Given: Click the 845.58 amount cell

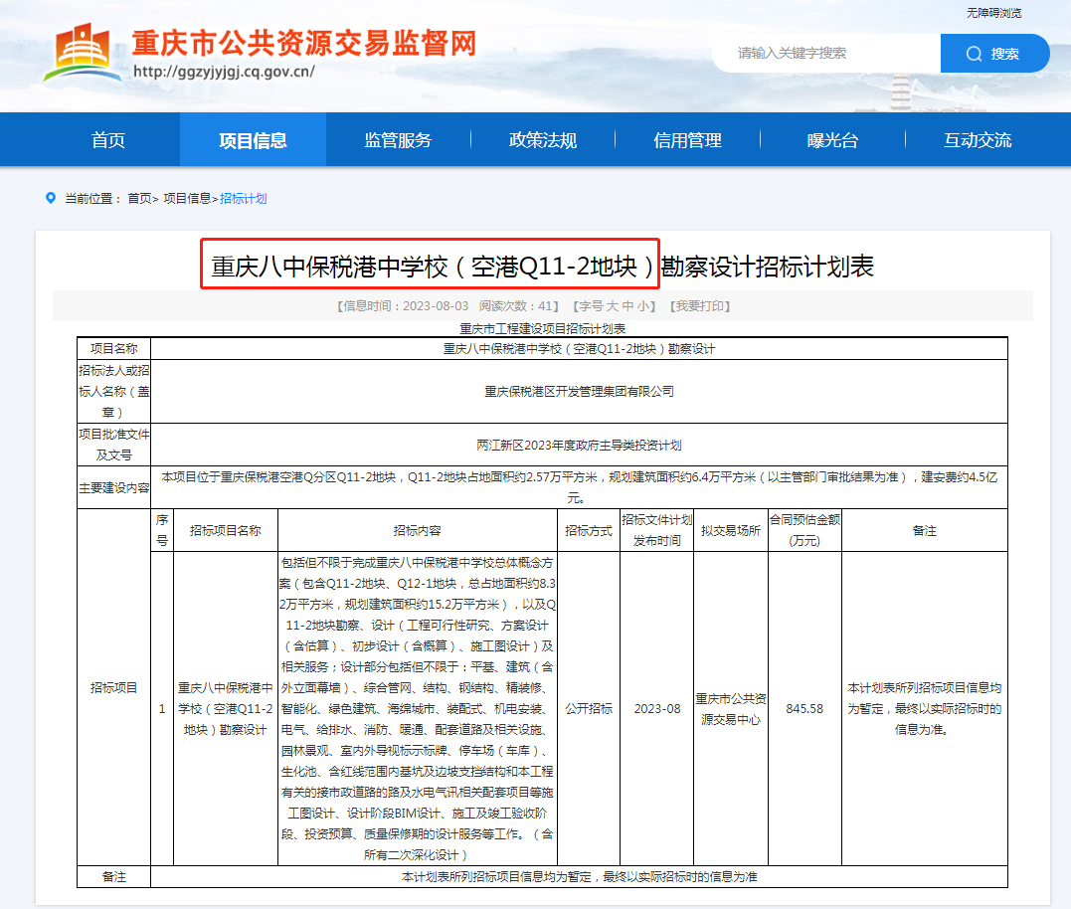Looking at the screenshot, I should (x=804, y=709).
